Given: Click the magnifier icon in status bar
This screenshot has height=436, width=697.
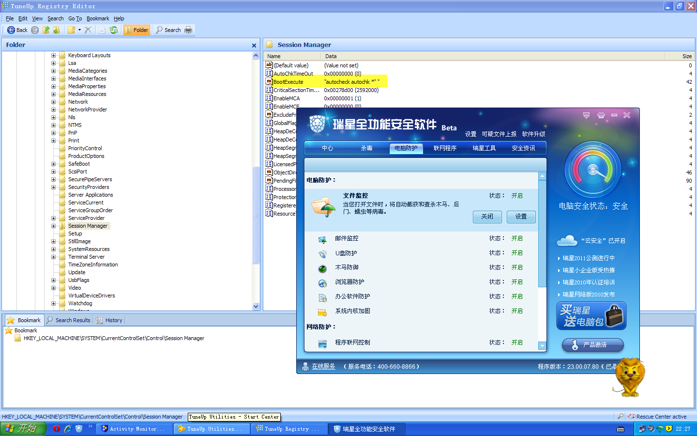Looking at the screenshot, I should point(621,416).
